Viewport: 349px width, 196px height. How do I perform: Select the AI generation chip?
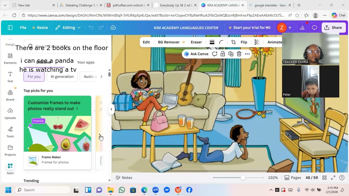(62, 76)
